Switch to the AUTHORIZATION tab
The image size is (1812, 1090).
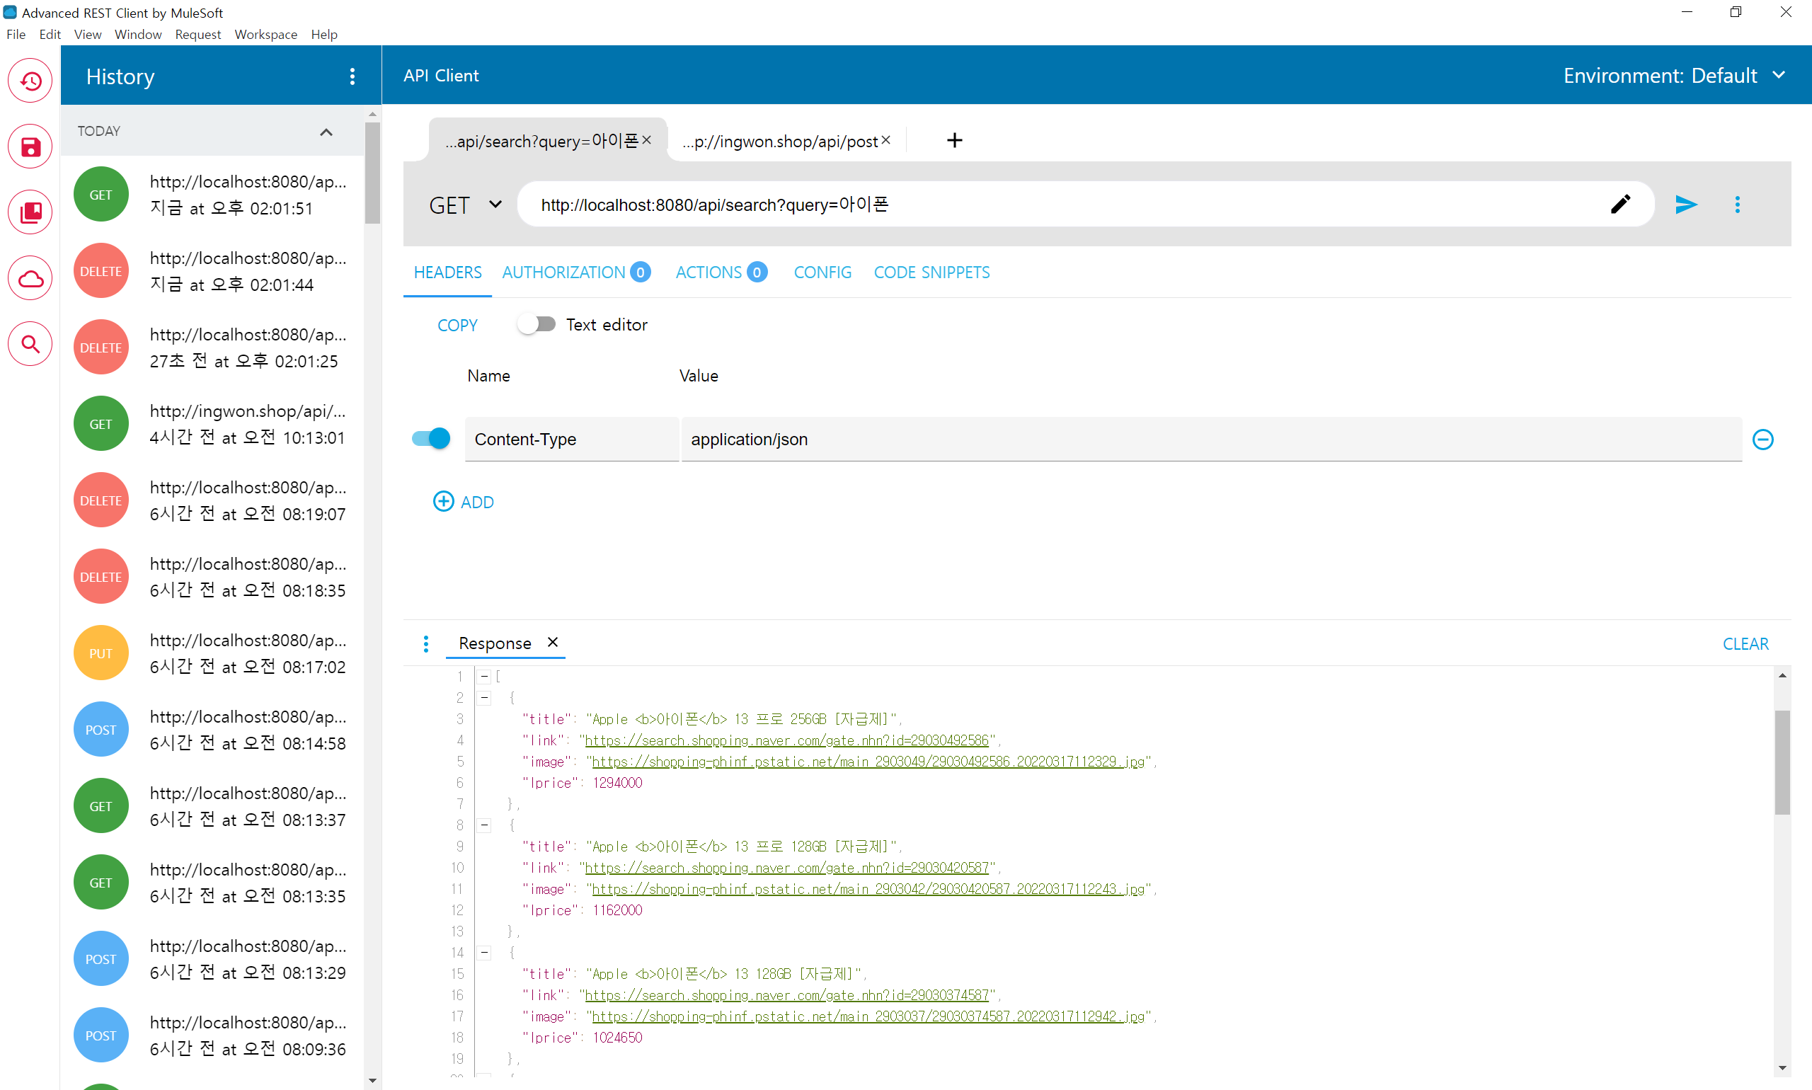pyautogui.click(x=577, y=272)
